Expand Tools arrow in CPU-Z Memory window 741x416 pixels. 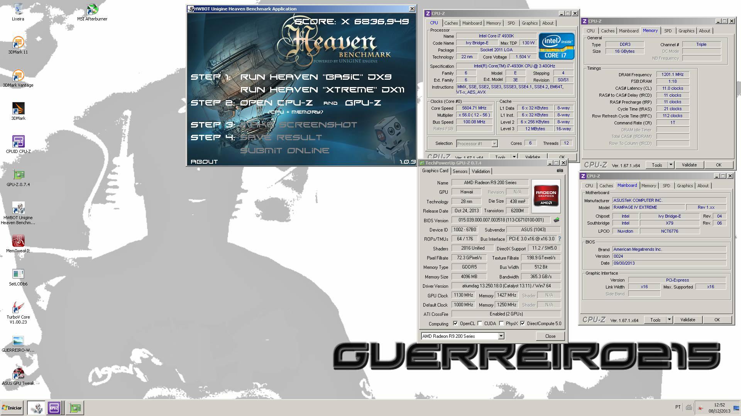coord(671,165)
